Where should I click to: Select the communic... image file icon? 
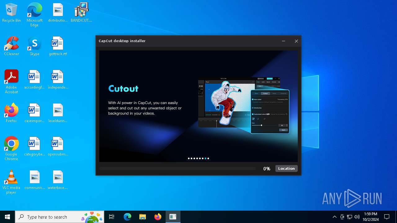click(34, 180)
